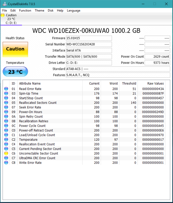Image resolution: width=173 pixels, height=203 pixels.
Task: Open the Theme menu
Action: 39,11
